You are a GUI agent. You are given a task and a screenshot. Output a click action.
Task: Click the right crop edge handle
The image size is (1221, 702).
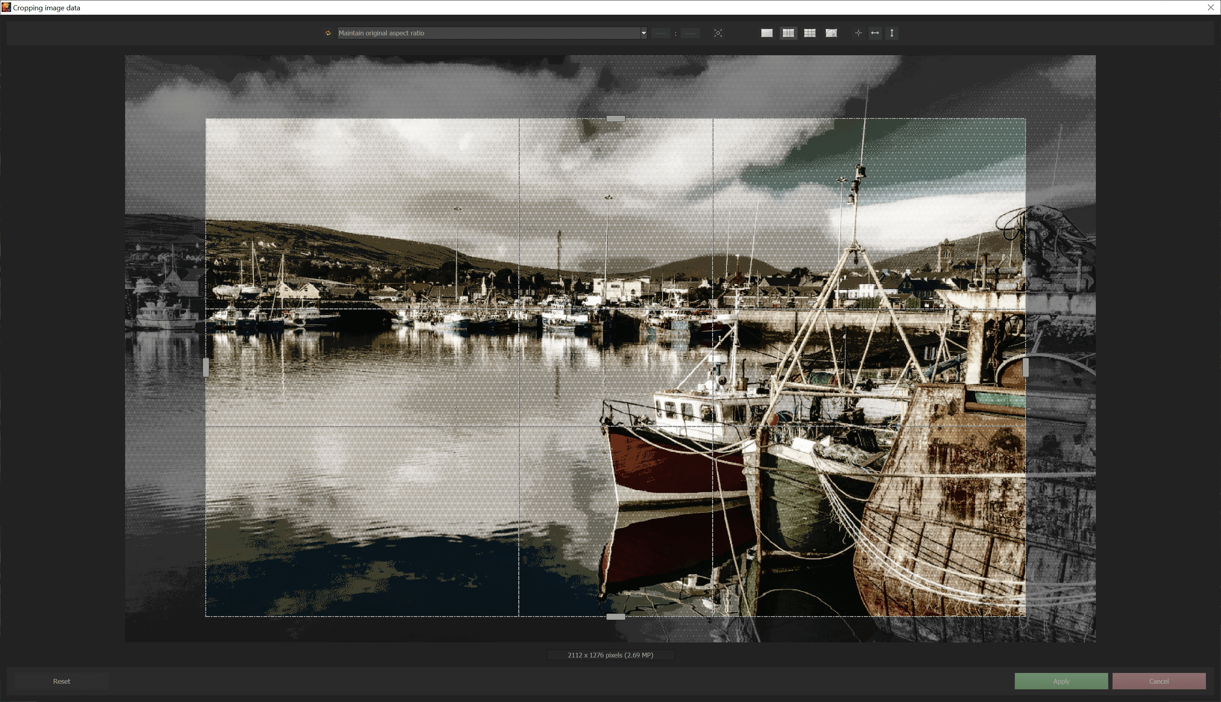click(1026, 367)
